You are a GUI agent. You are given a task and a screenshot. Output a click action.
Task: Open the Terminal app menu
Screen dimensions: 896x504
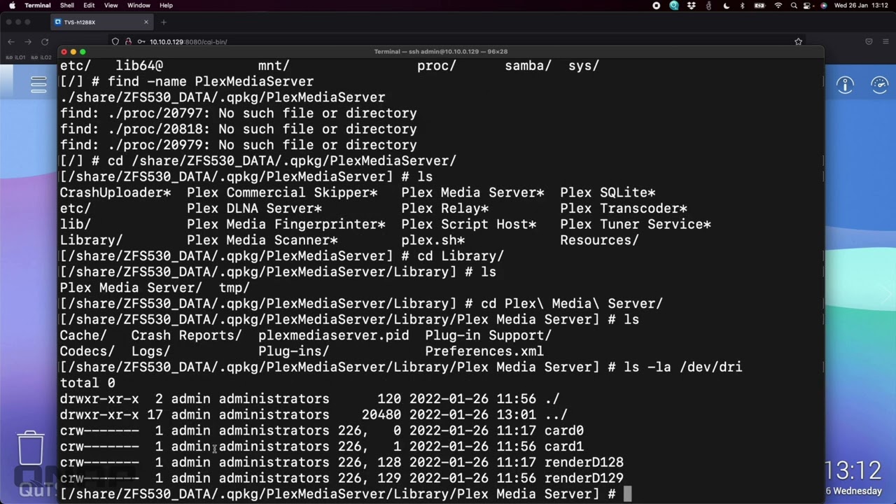[x=37, y=6]
